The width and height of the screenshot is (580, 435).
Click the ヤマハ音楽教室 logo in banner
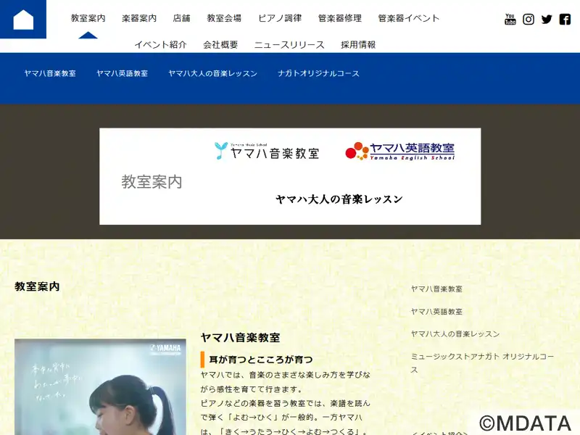coord(267,152)
